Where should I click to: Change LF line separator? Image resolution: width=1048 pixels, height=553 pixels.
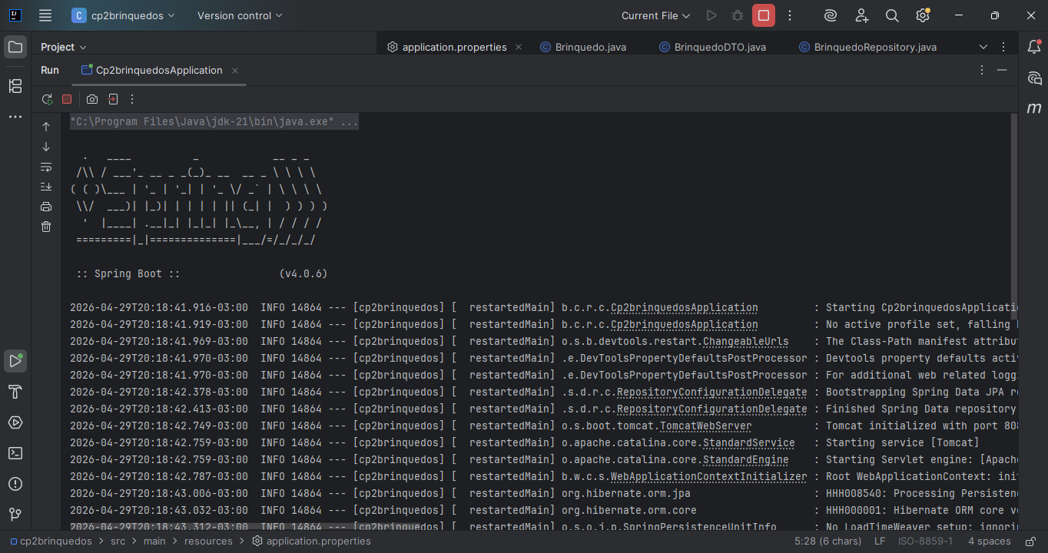pos(880,541)
